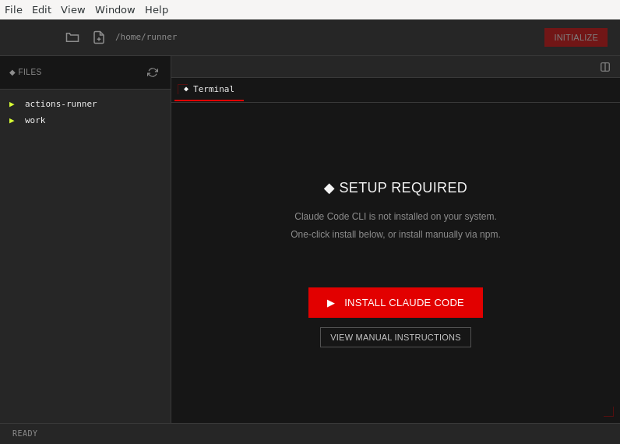The width and height of the screenshot is (620, 444).
Task: Toggle split view layout icon
Action: click(x=605, y=67)
